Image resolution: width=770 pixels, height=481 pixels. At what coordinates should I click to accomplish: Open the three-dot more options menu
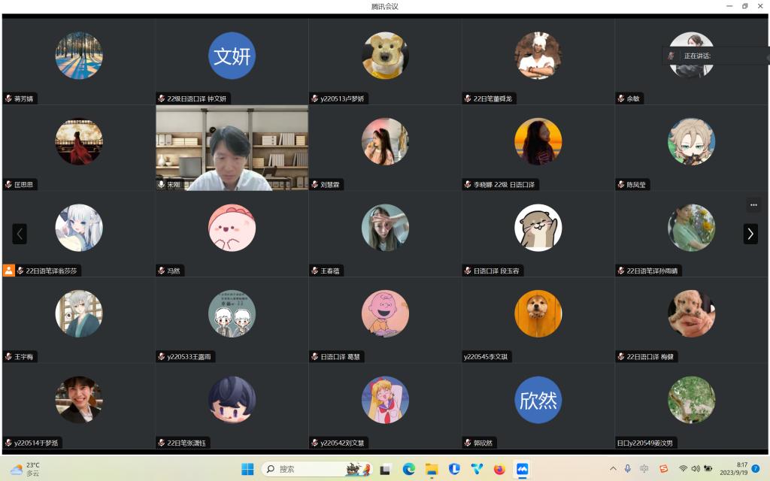pos(753,204)
